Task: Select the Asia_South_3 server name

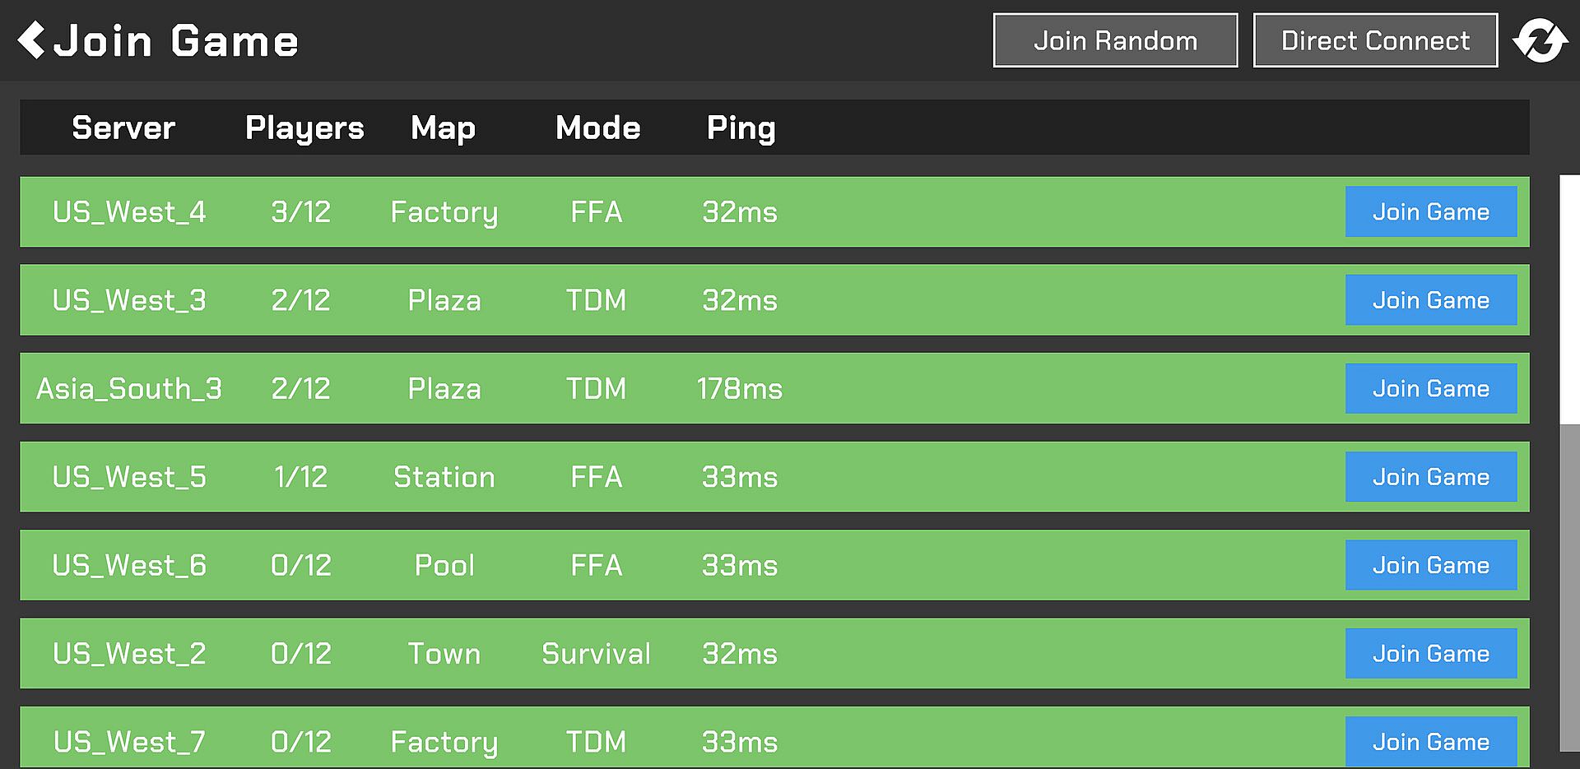Action: [x=129, y=389]
